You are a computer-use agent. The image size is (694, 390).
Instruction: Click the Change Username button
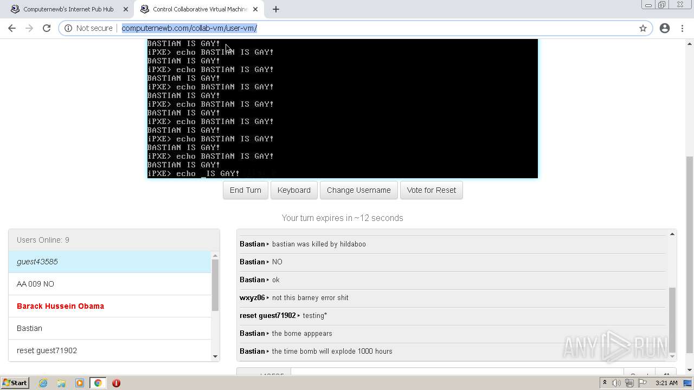359,190
